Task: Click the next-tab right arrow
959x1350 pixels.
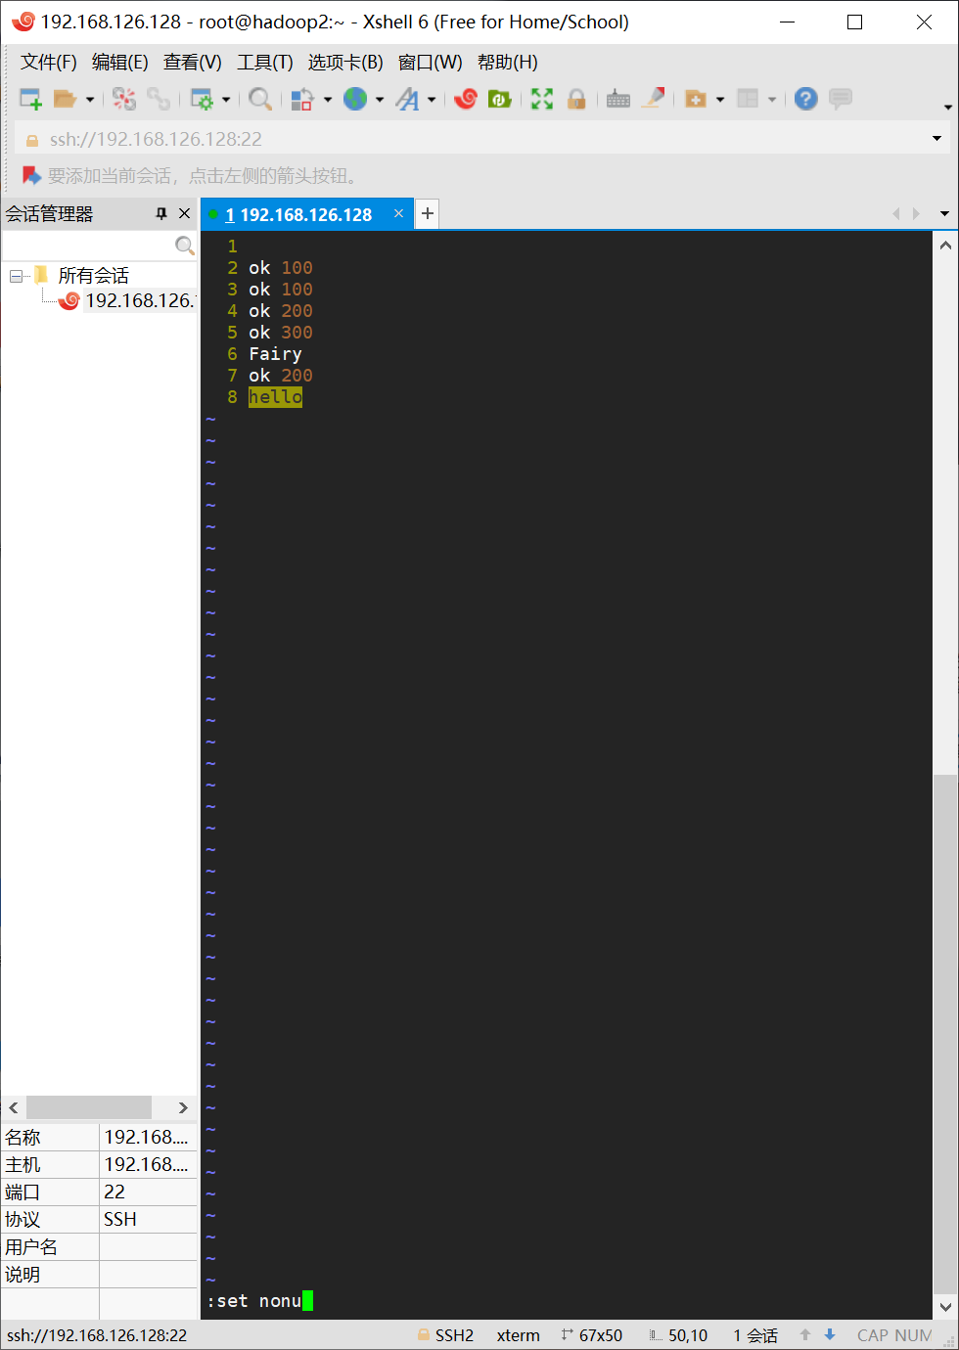Action: coord(916,213)
